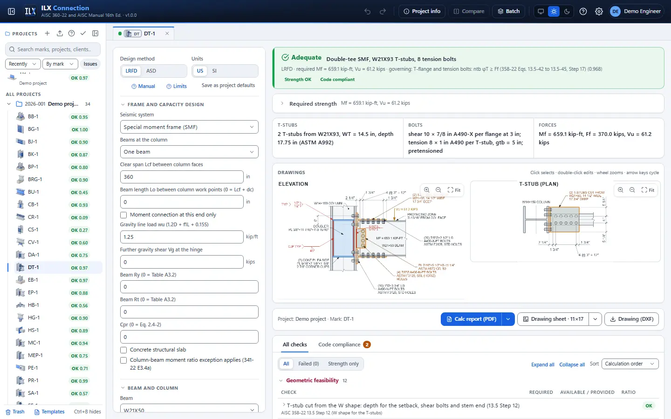Check the Concrete structural slab box
This screenshot has width=671, height=419.
click(123, 350)
